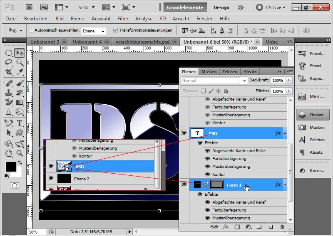Switch to verschiebungsmatrix.psd document tab
The width and height of the screenshot is (333, 236).
(x=142, y=42)
